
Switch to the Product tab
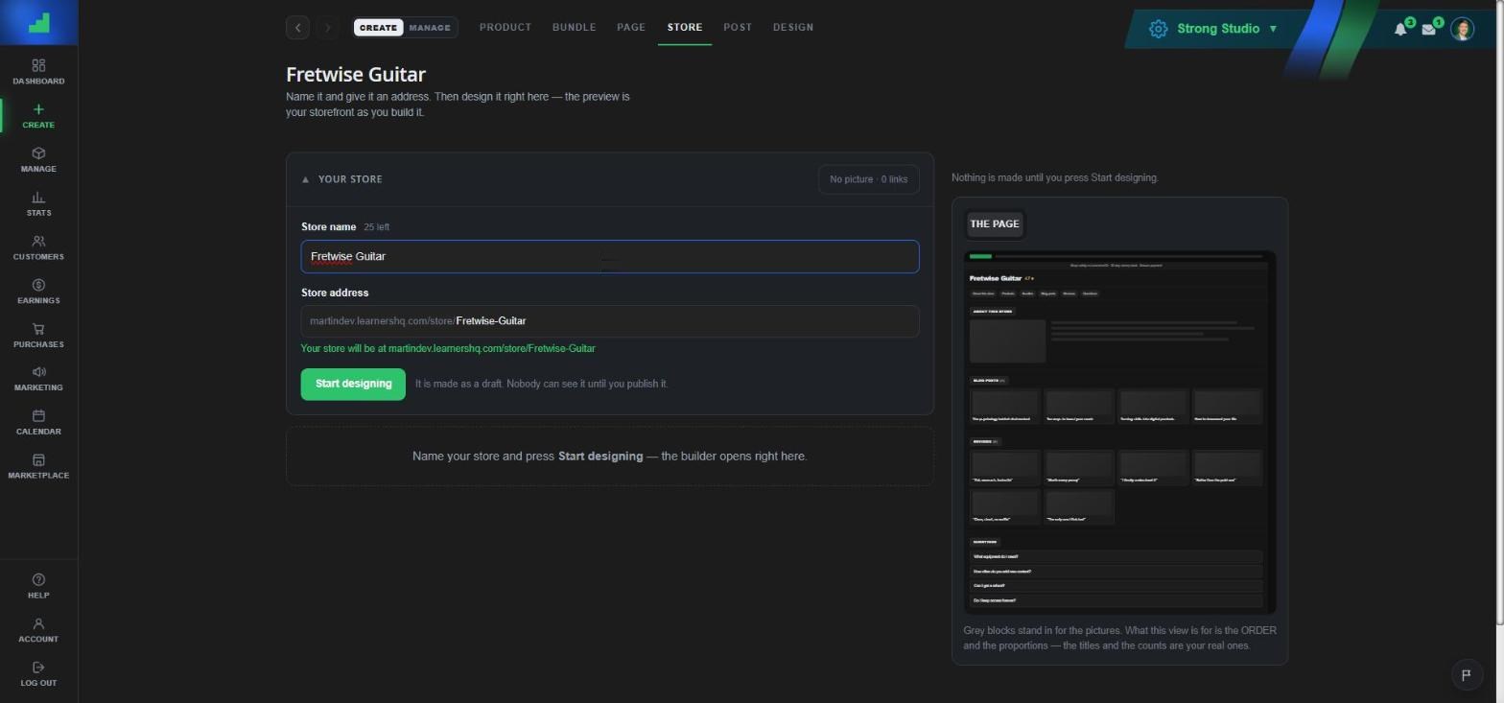505,27
